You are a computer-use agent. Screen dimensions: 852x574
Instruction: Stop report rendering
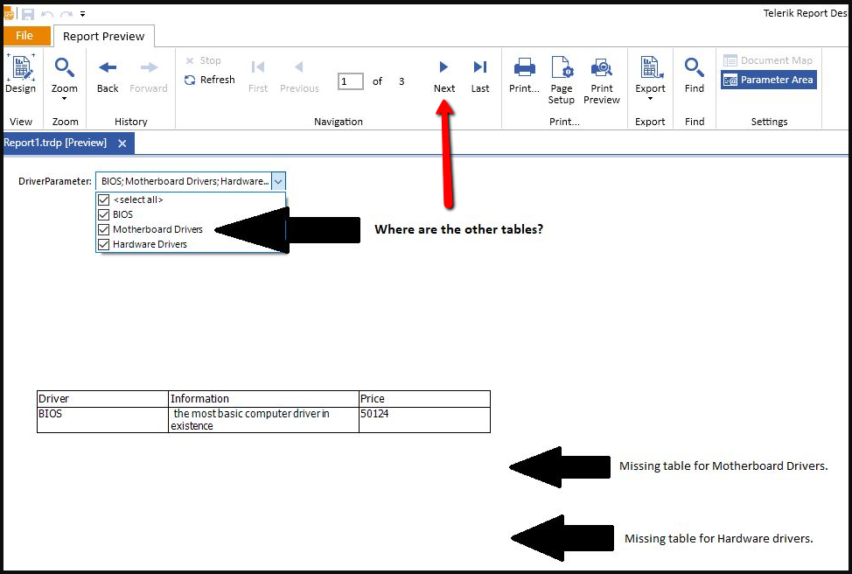click(203, 60)
